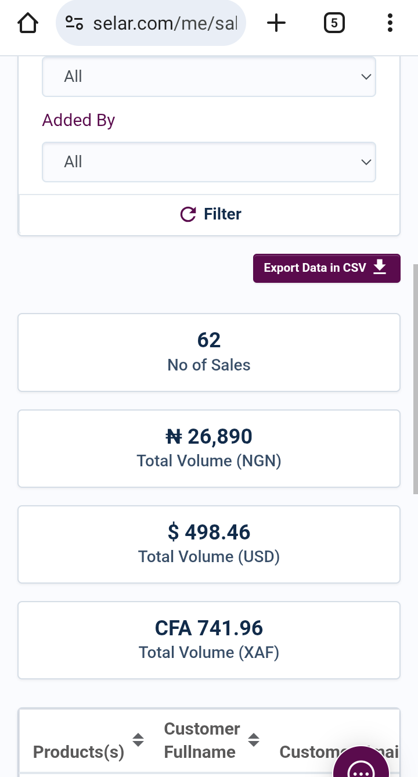Tap the address bar to edit the URL
Viewport: 418px width, 777px height.
[165, 23]
